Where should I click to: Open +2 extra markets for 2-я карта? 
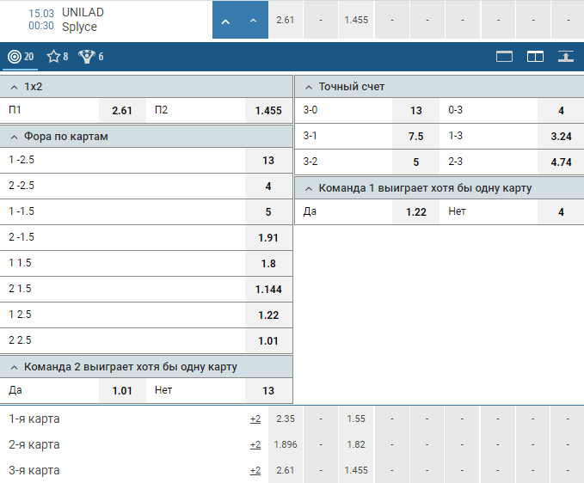click(255, 444)
